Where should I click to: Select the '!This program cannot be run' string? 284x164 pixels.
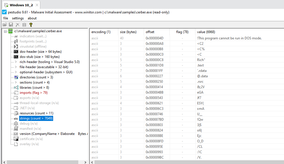click(x=229, y=38)
